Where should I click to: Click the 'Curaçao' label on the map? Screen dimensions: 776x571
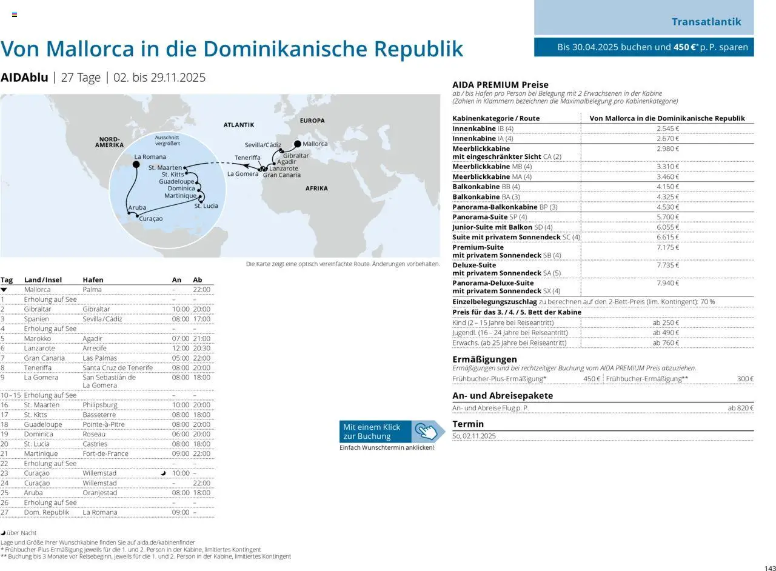151,219
